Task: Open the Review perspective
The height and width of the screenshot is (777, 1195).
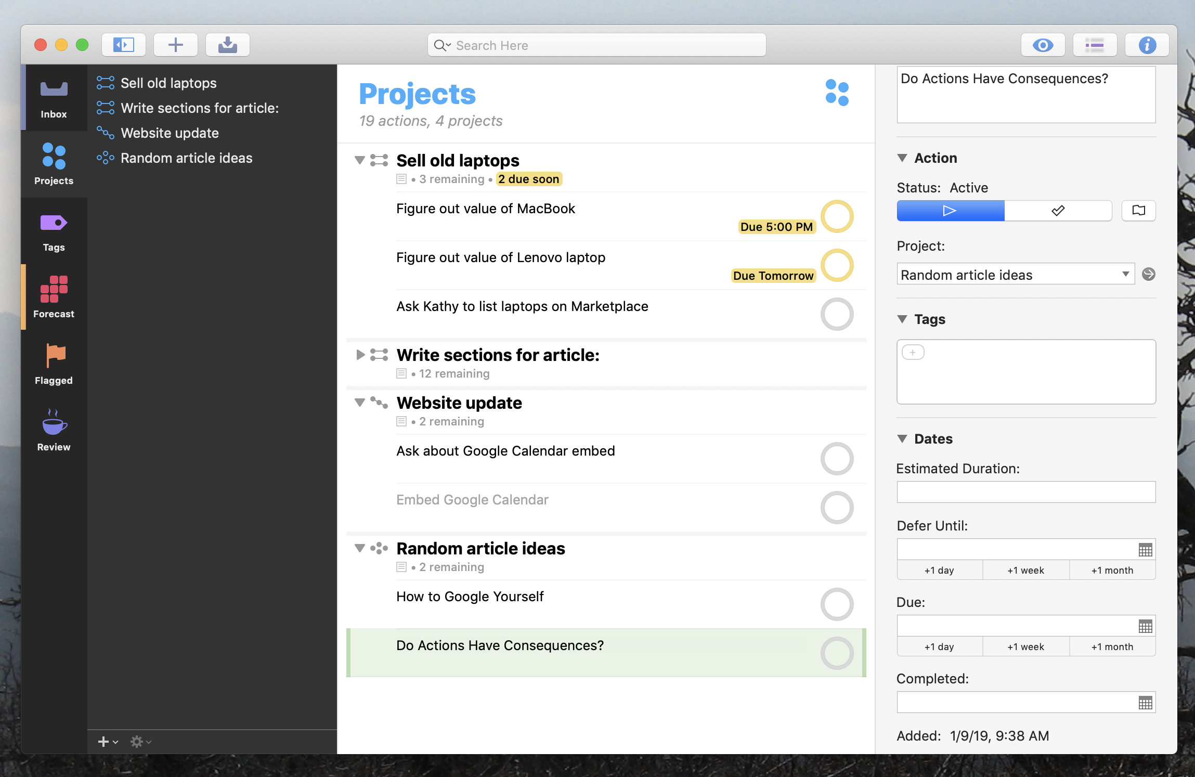Action: (53, 429)
